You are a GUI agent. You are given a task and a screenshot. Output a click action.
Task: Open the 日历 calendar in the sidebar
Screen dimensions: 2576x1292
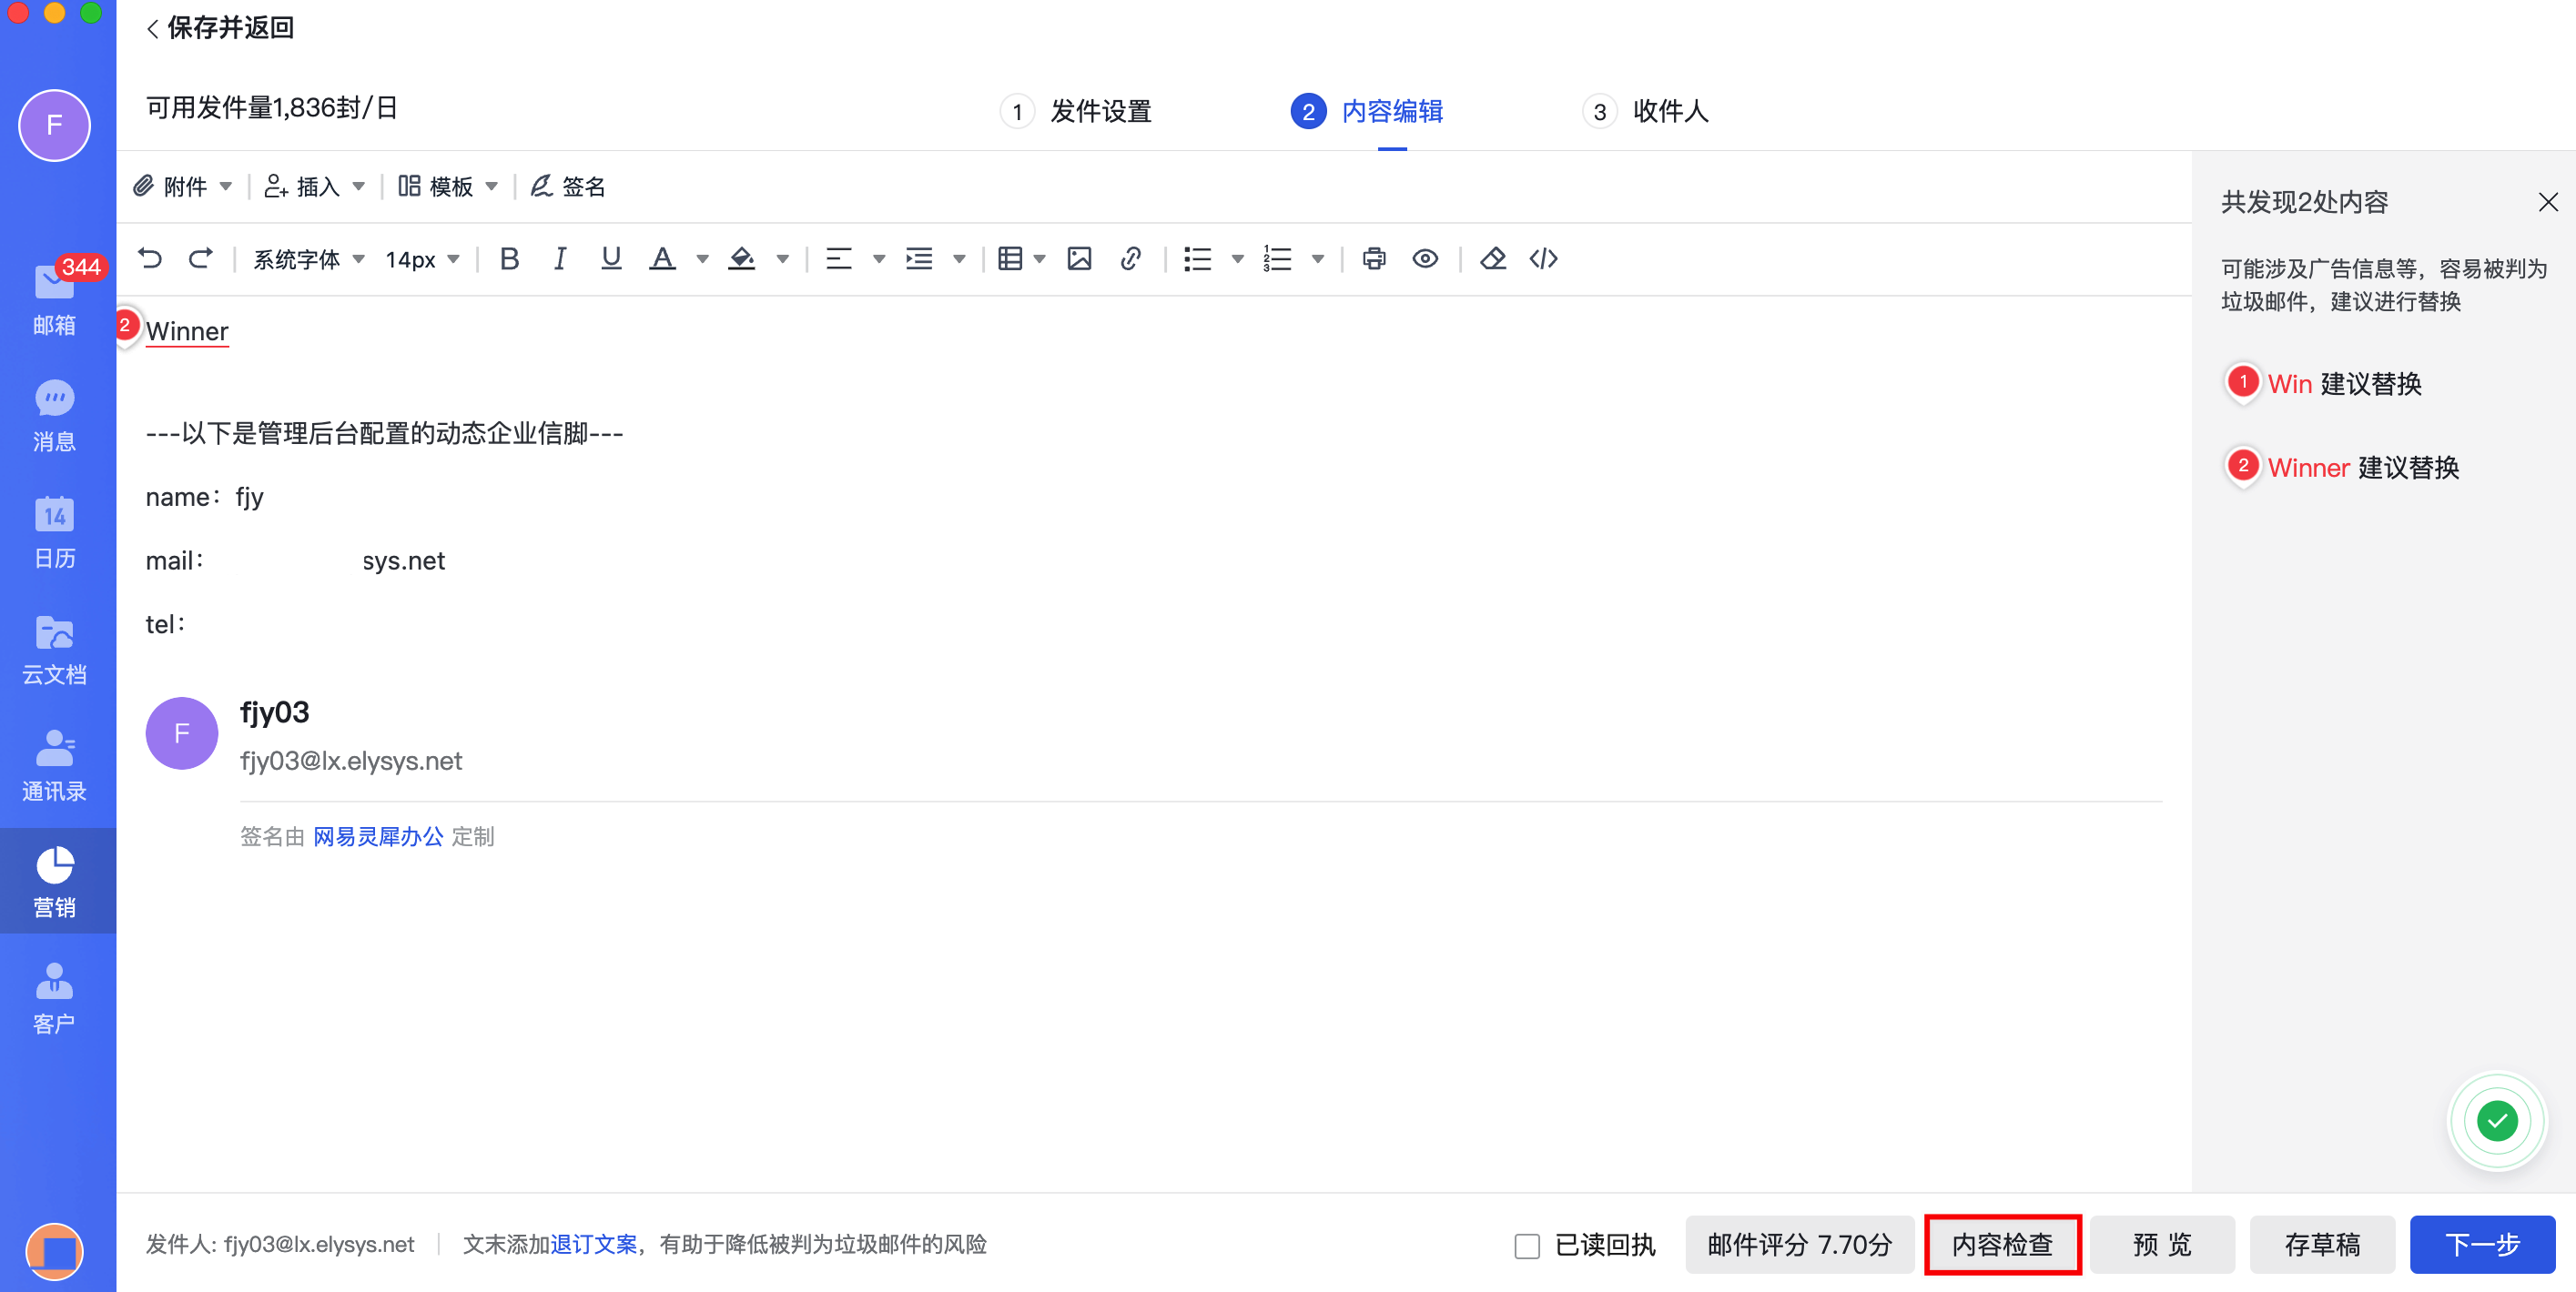pyautogui.click(x=54, y=531)
